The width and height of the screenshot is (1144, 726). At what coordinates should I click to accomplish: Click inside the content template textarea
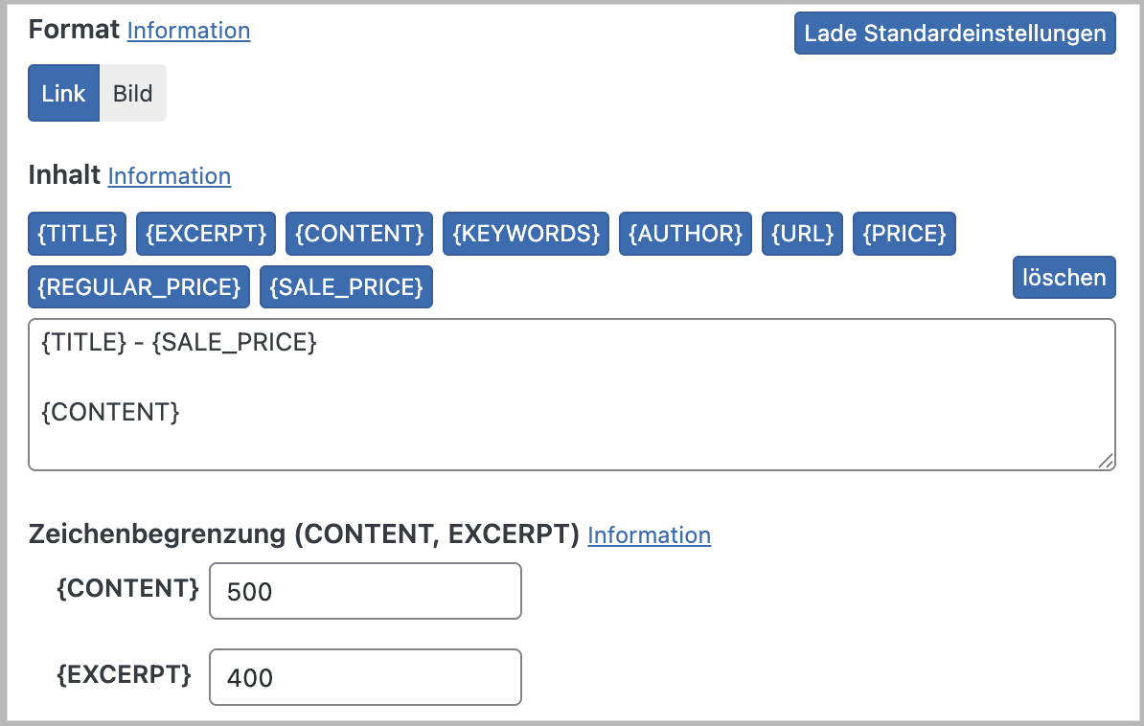click(572, 393)
